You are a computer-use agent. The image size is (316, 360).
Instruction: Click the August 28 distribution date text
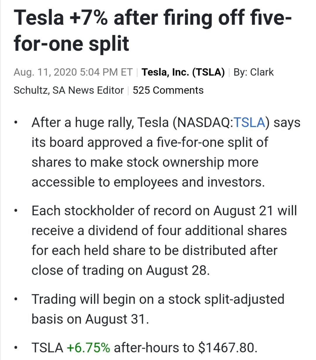(x=177, y=270)
